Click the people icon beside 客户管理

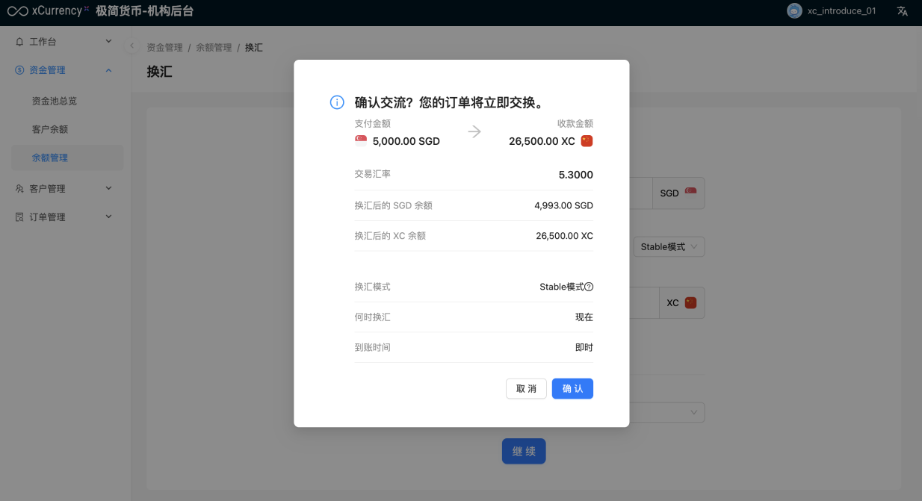coord(19,189)
